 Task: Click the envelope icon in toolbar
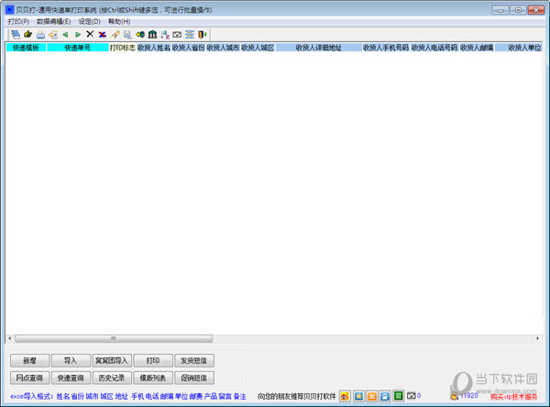tap(177, 34)
